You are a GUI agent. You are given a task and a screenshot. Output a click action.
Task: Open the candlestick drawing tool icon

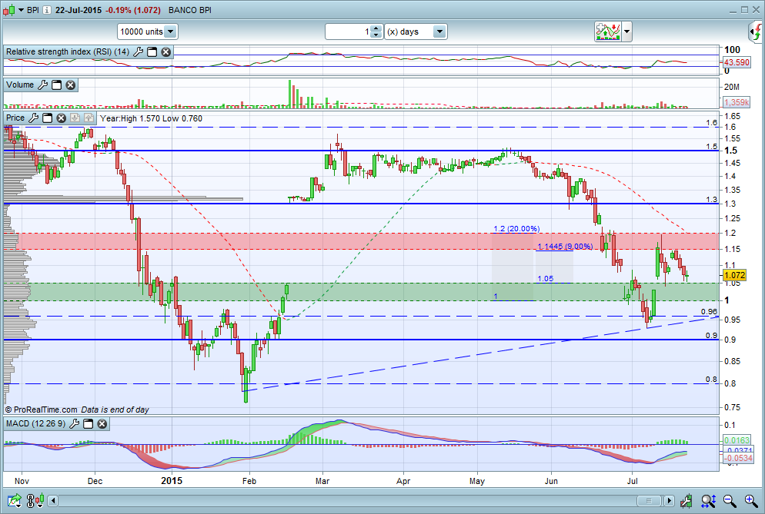686,500
